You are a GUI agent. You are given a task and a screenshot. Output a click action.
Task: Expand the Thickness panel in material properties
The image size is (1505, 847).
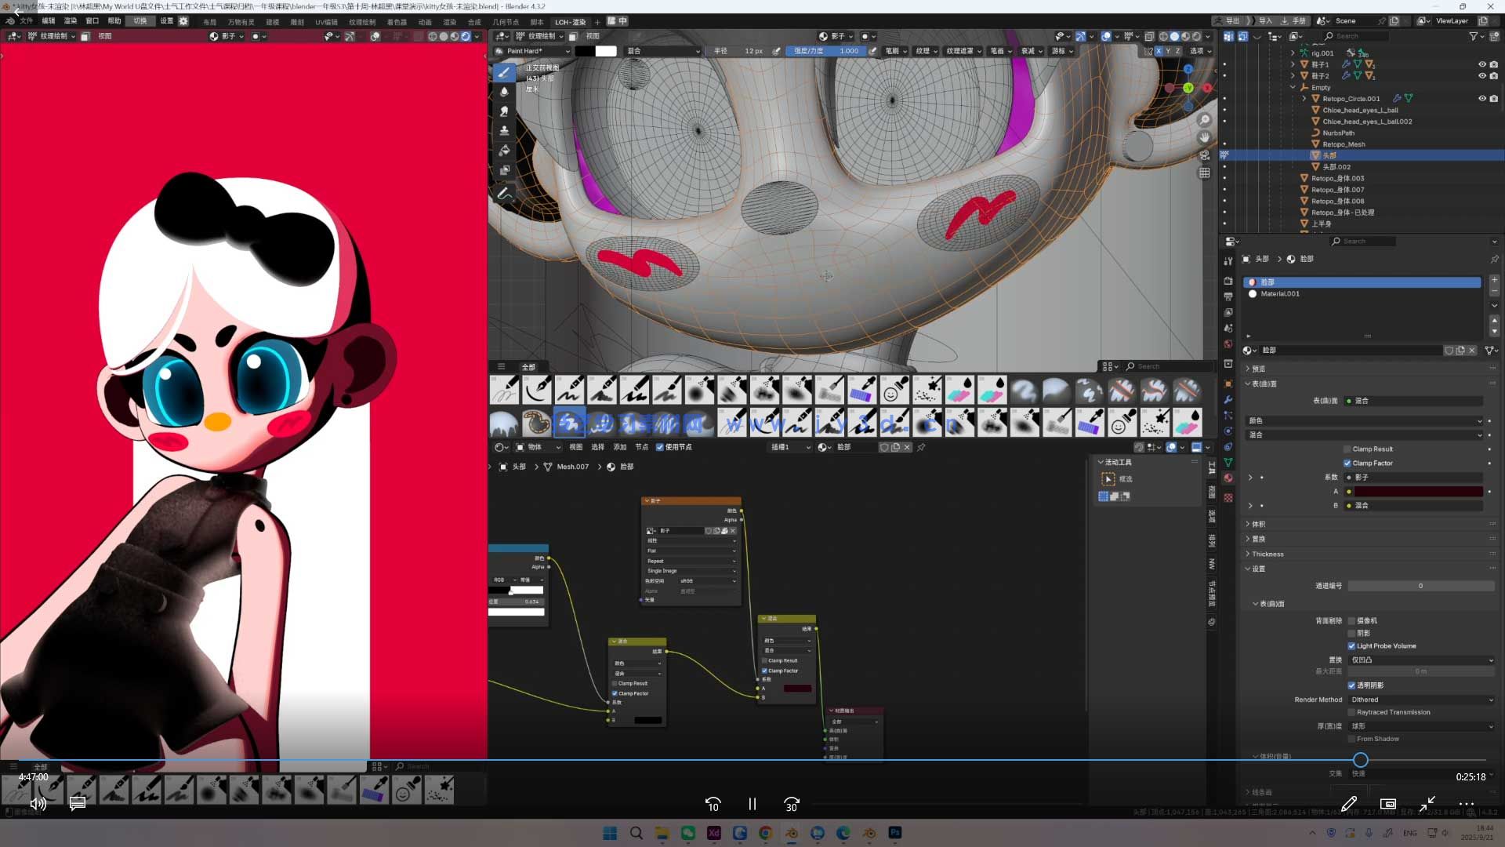[x=1267, y=554]
